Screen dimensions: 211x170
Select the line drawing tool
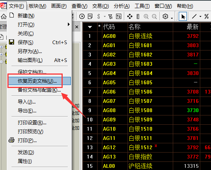click(x=194, y=16)
